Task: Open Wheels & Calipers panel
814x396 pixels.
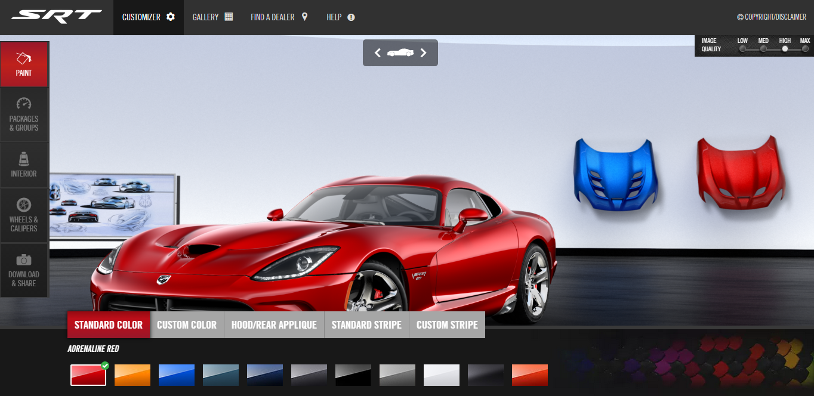Action: click(x=24, y=215)
